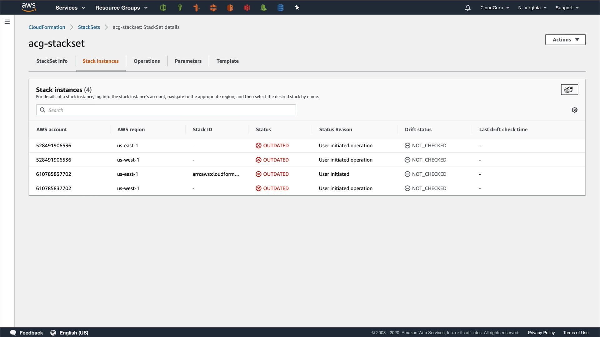Viewport: 600px width, 337px height.
Task: Open the N. Virginia region selector
Action: click(532, 8)
